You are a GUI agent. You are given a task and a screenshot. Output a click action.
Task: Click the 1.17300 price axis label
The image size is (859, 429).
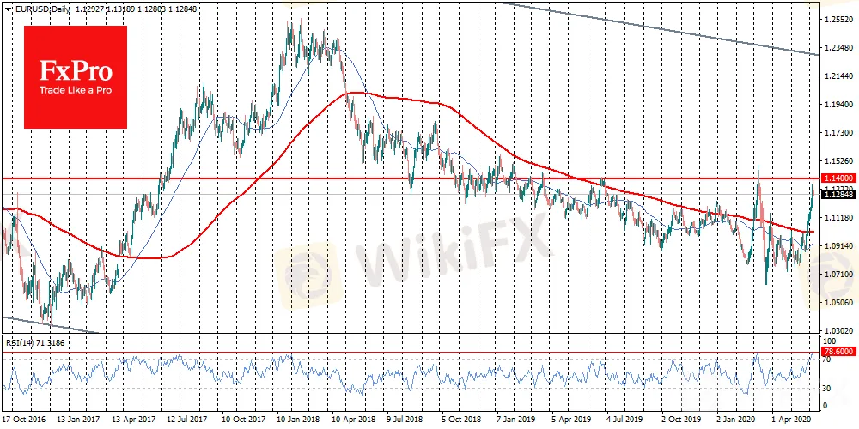[838, 132]
